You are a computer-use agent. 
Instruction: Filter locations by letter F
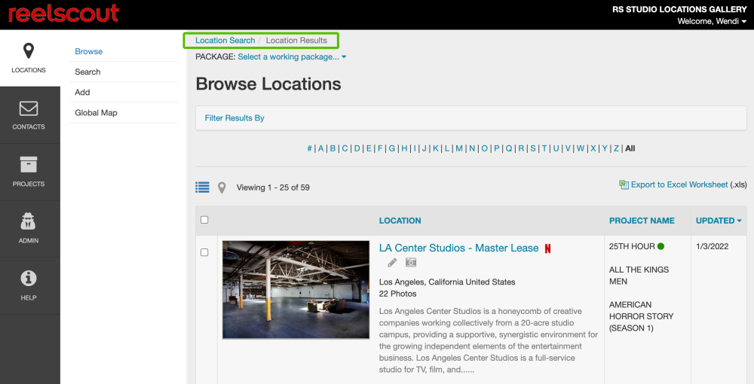click(380, 148)
